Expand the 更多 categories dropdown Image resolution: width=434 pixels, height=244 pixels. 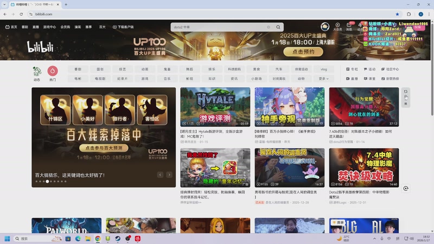pyautogui.click(x=323, y=79)
